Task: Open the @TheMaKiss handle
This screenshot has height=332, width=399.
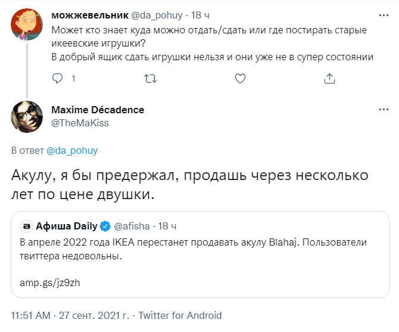Action: coord(80,122)
